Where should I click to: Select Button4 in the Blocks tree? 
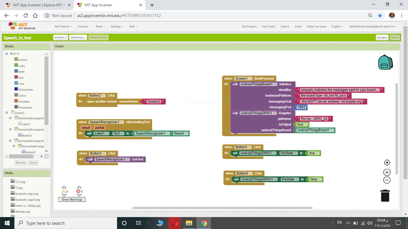tap(30, 152)
